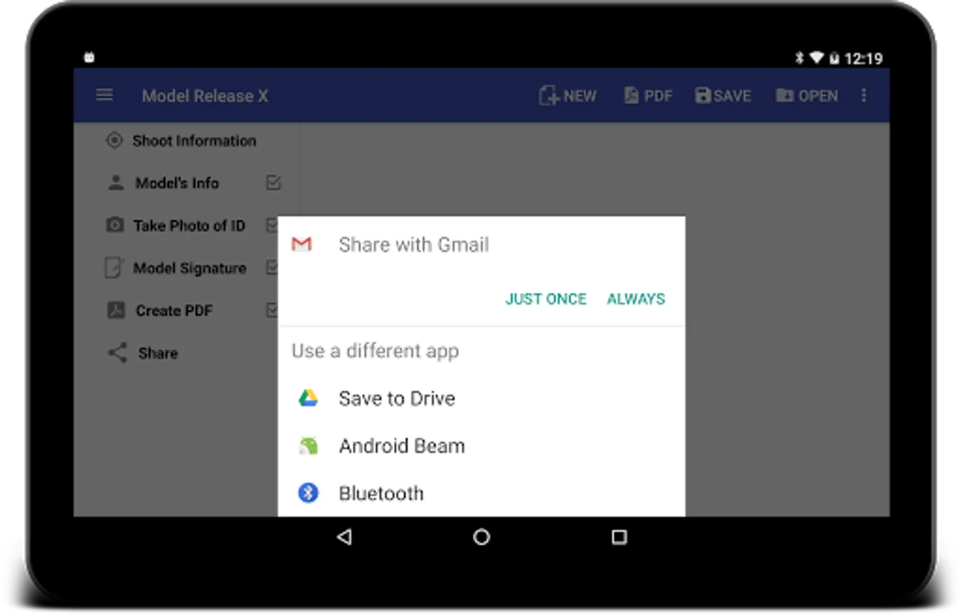This screenshot has height=616, width=961.
Task: Tap the Share with Gmail title
Action: (414, 244)
